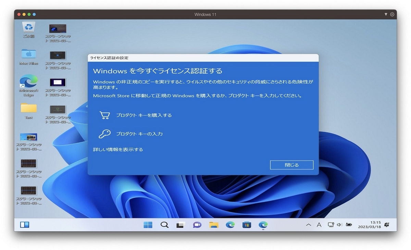Expand the dropdown triangle in the VM title bar
The image size is (411, 250).
point(386,14)
